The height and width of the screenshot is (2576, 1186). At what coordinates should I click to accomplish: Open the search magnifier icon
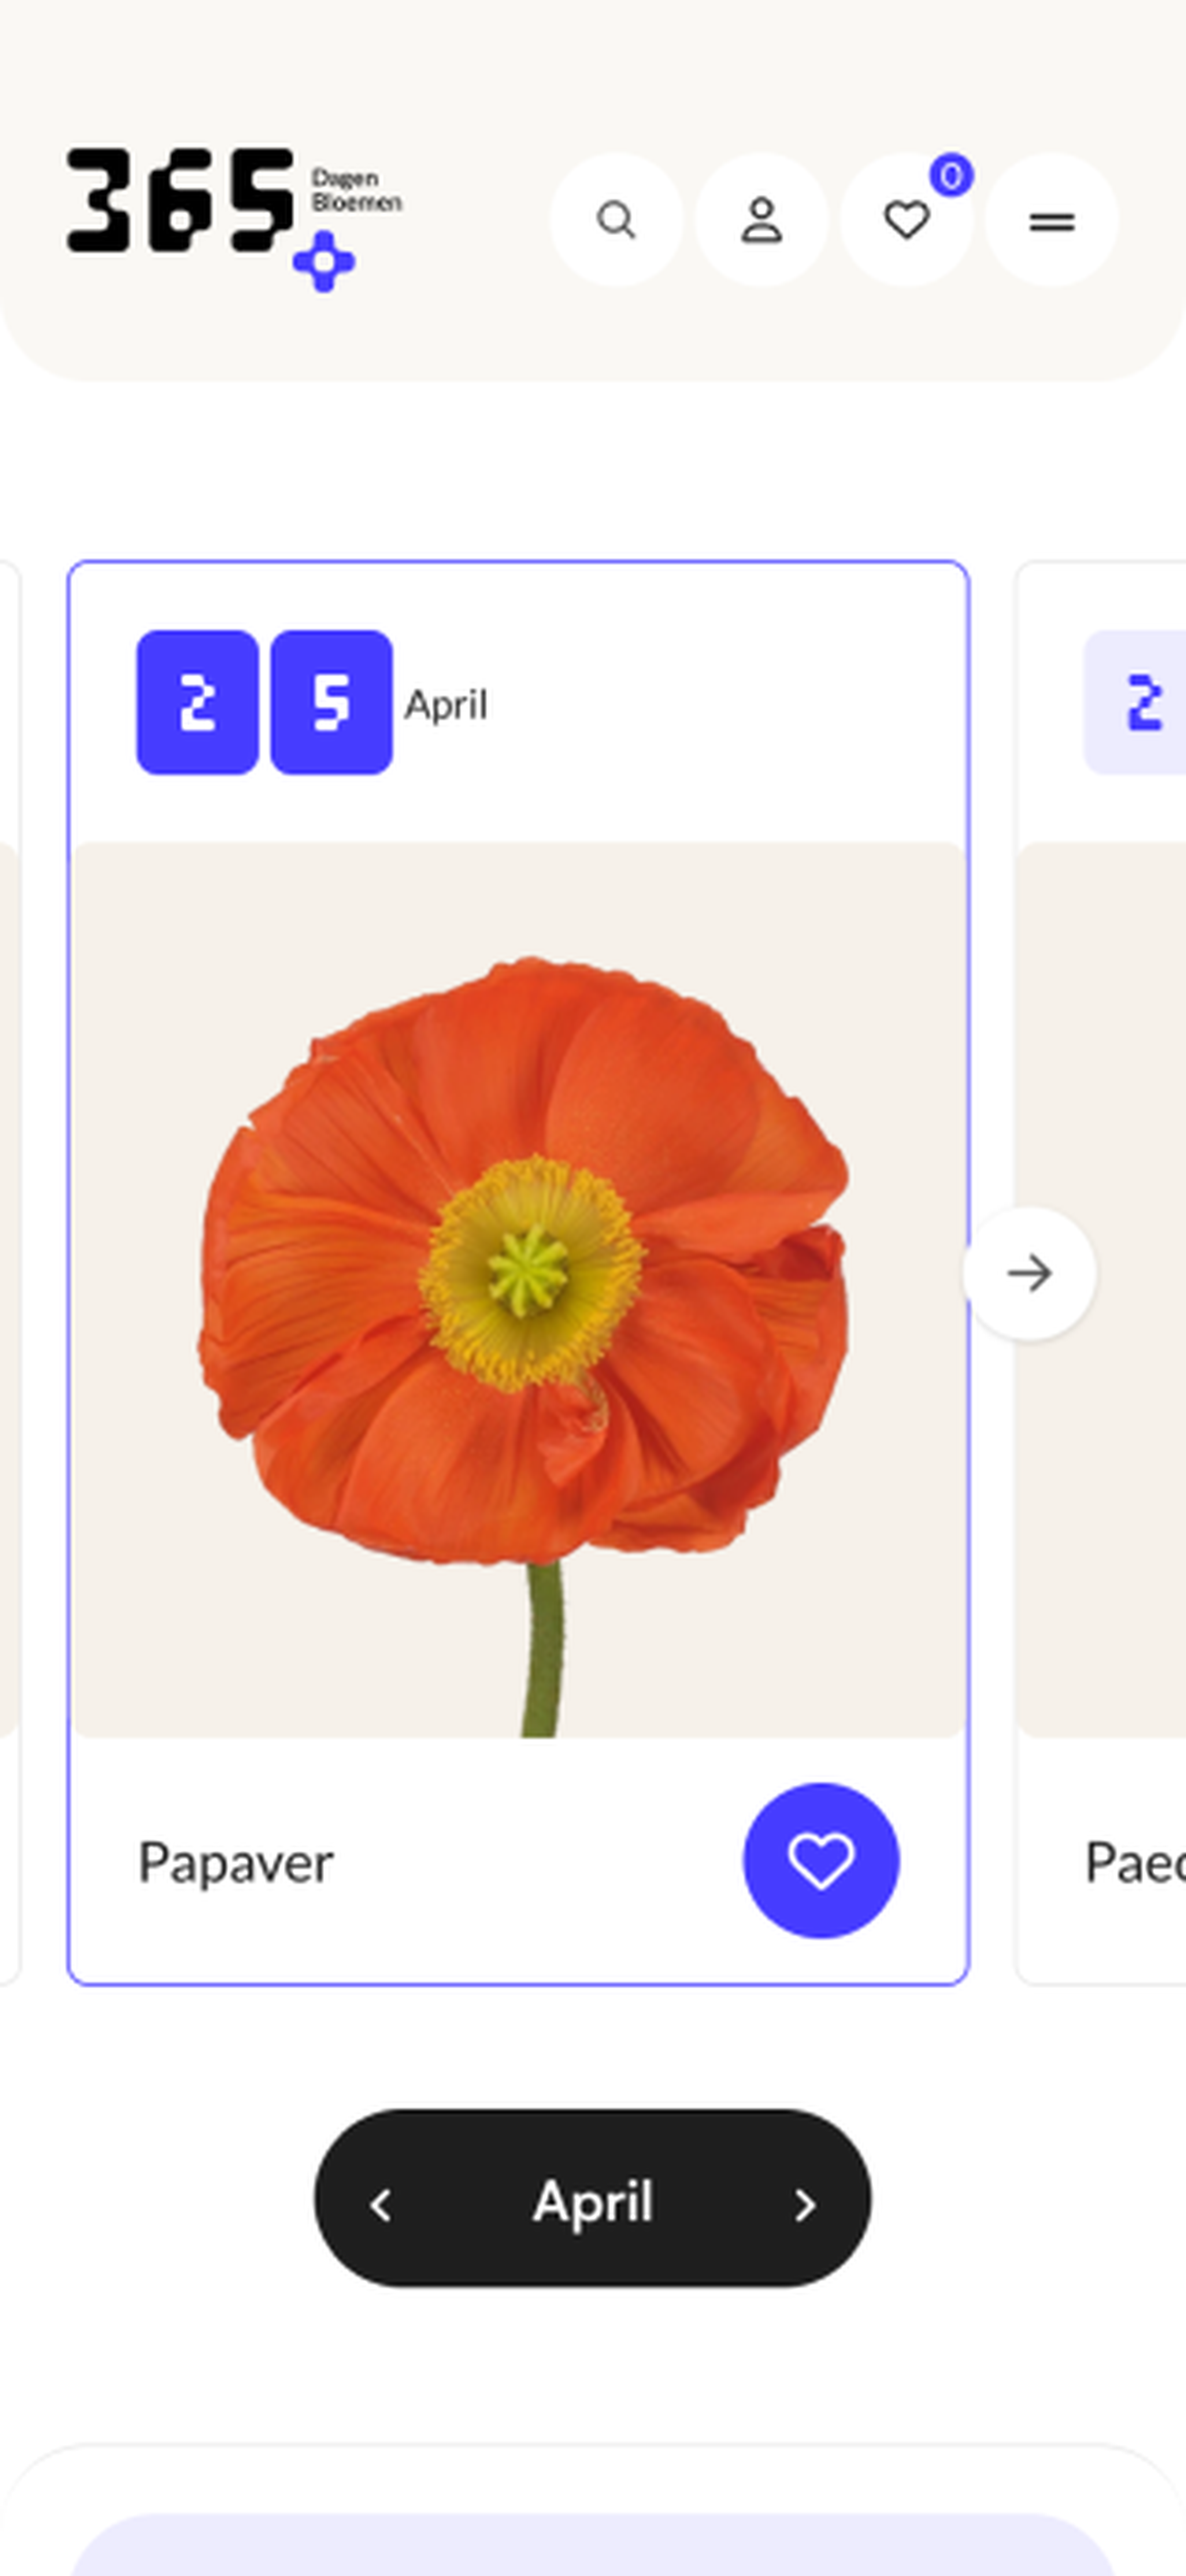coord(616,220)
